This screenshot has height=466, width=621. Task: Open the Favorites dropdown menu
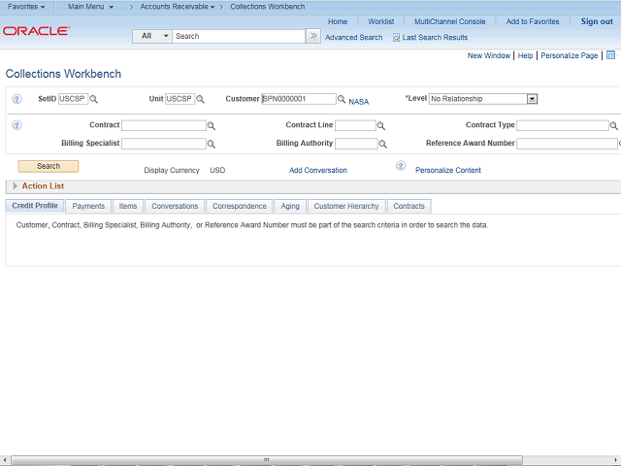[26, 7]
